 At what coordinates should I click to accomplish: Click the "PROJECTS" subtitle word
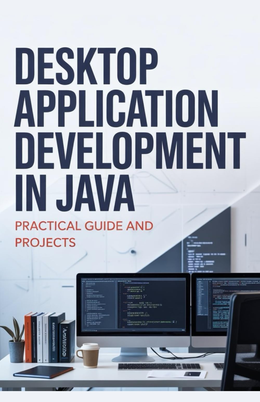pyautogui.click(x=45, y=243)
